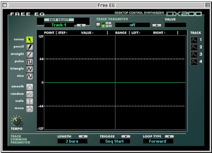
Task: Close the Free EG window
Action: pos(5,5)
